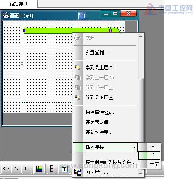Switch to the 触控屏_1 tab
The image size is (196, 179).
[x=19, y=4]
